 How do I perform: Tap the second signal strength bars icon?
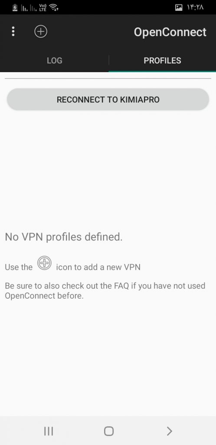pyautogui.click(x=34, y=8)
